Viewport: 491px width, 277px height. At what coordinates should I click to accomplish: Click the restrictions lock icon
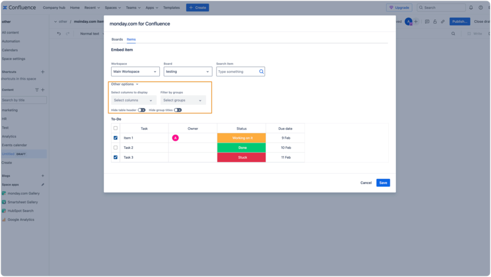point(435,22)
